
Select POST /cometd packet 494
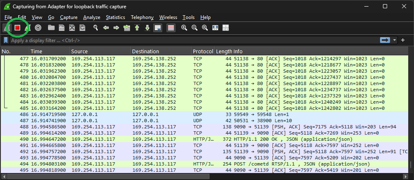point(205,164)
